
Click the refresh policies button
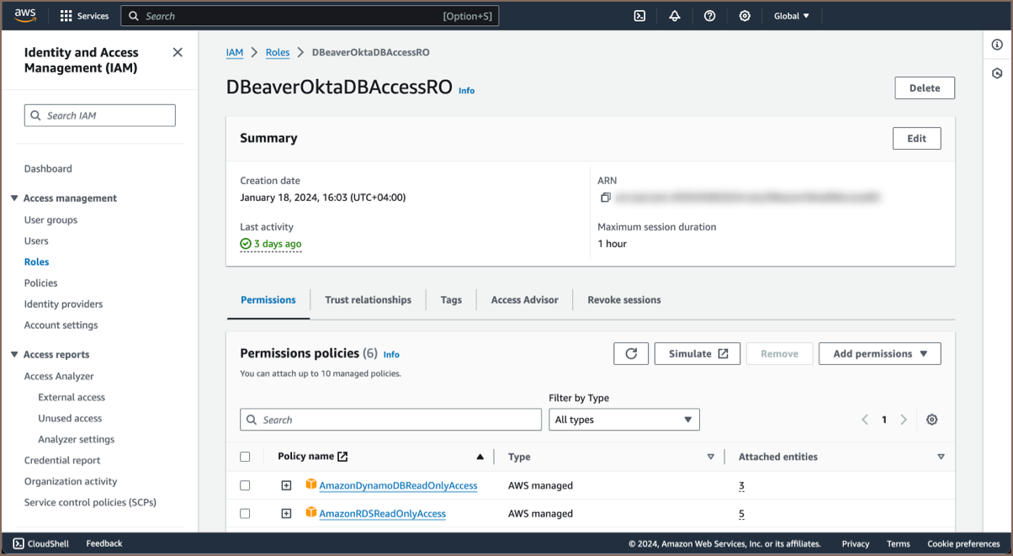pos(631,354)
